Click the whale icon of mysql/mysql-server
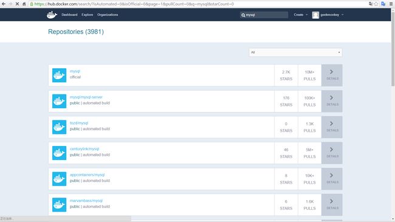 [x=59, y=101]
